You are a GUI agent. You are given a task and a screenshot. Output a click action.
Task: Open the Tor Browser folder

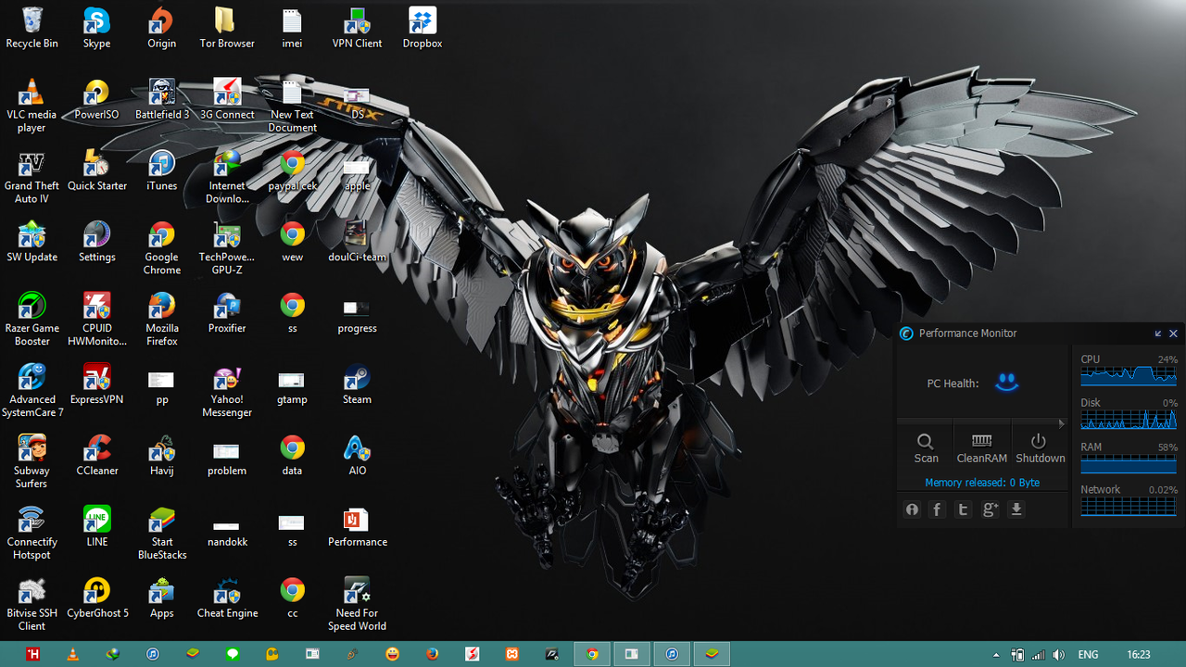coord(227,28)
